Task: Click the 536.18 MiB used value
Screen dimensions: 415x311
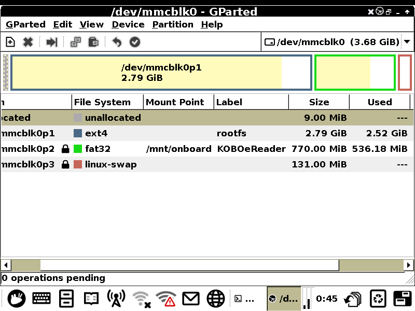Action: [380, 149]
